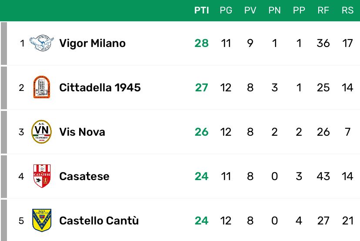Select the Castello Cantù team name
The height and width of the screenshot is (241, 360).
click(x=99, y=221)
